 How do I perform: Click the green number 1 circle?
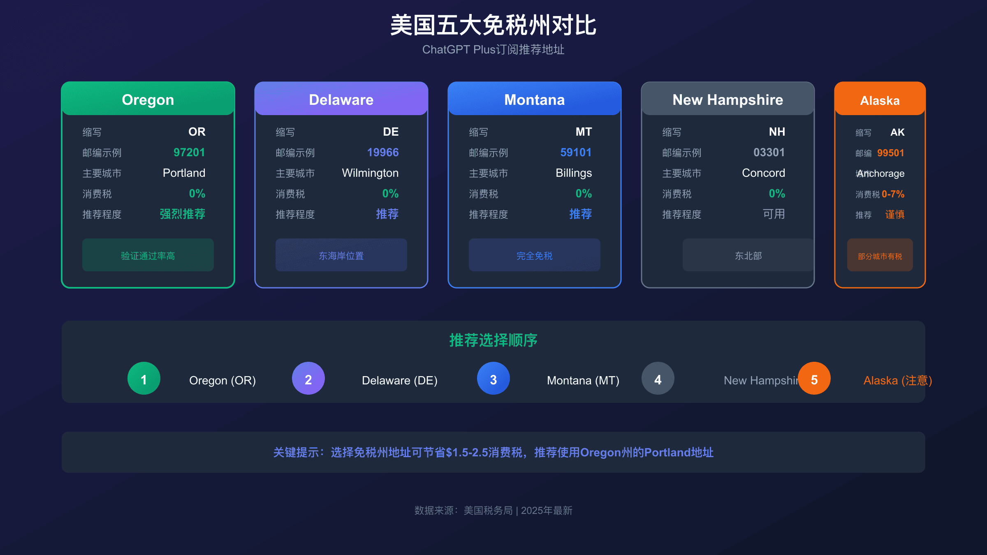144,379
